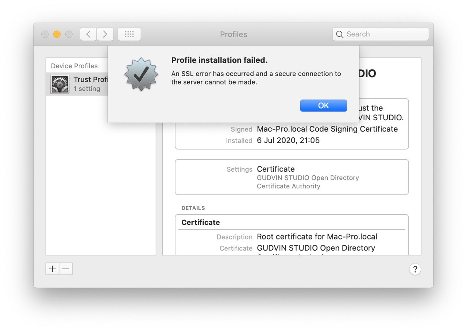
Task: Show all preferences grid button
Action: point(129,34)
